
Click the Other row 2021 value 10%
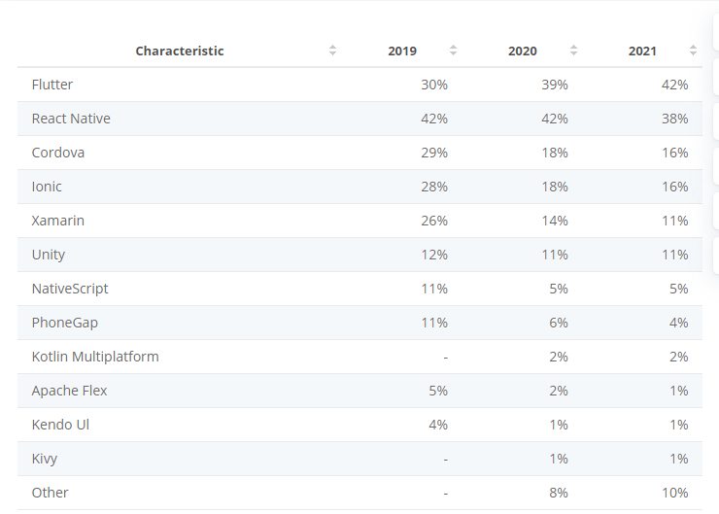tap(675, 493)
